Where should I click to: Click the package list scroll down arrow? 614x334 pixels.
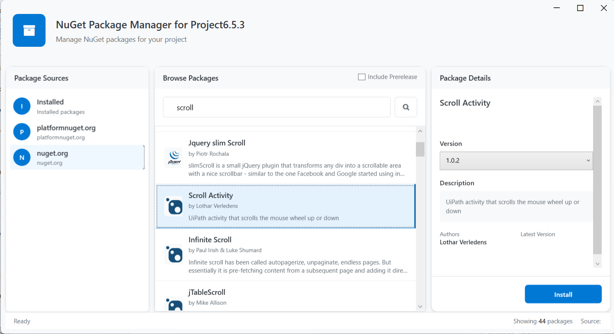click(x=420, y=307)
